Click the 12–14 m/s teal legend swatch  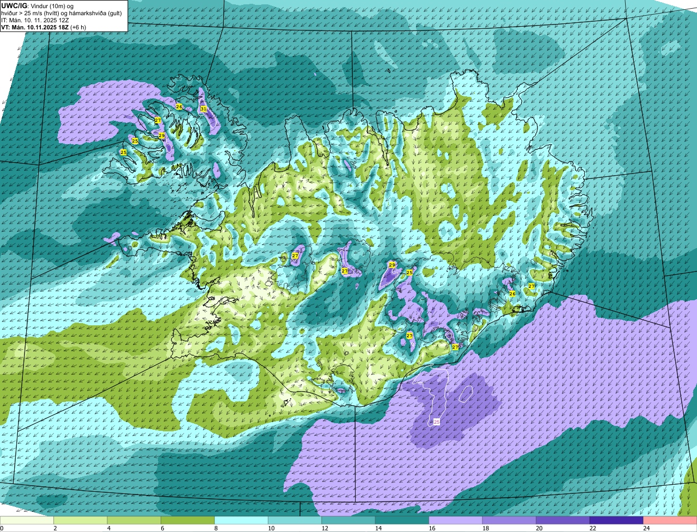(x=349, y=520)
